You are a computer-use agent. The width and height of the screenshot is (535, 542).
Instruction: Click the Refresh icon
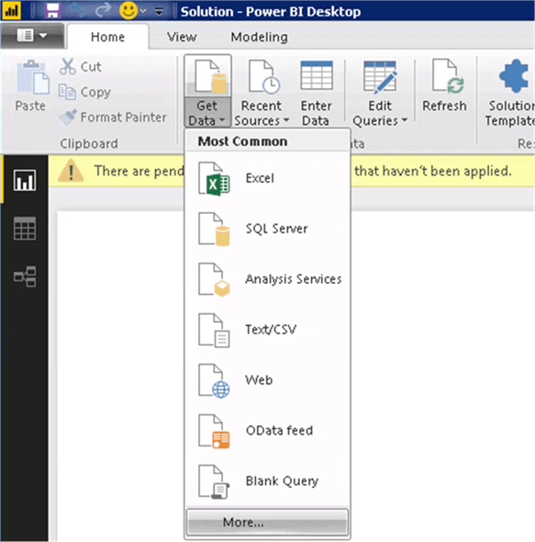(x=448, y=76)
